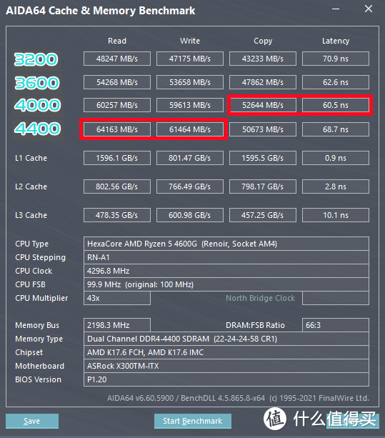Click the CPU Multiplier 43x field
This screenshot has height=438, width=385.
click(x=117, y=298)
